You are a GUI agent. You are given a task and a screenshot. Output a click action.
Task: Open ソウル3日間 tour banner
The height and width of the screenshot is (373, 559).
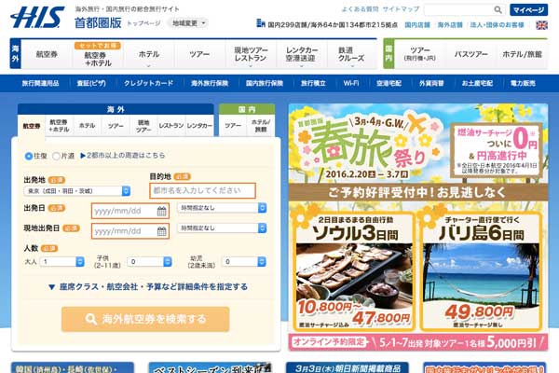tap(354, 271)
